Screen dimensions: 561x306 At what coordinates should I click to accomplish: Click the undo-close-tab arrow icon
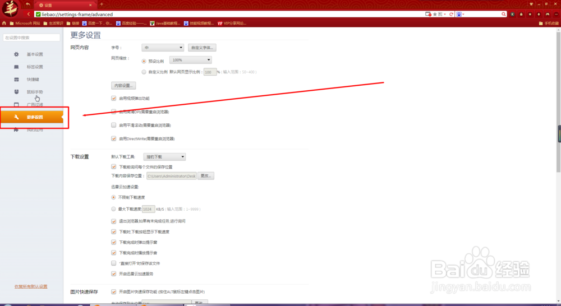click(28, 4)
